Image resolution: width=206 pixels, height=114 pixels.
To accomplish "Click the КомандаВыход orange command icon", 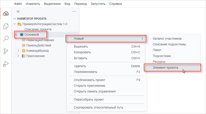I will click(24, 51).
